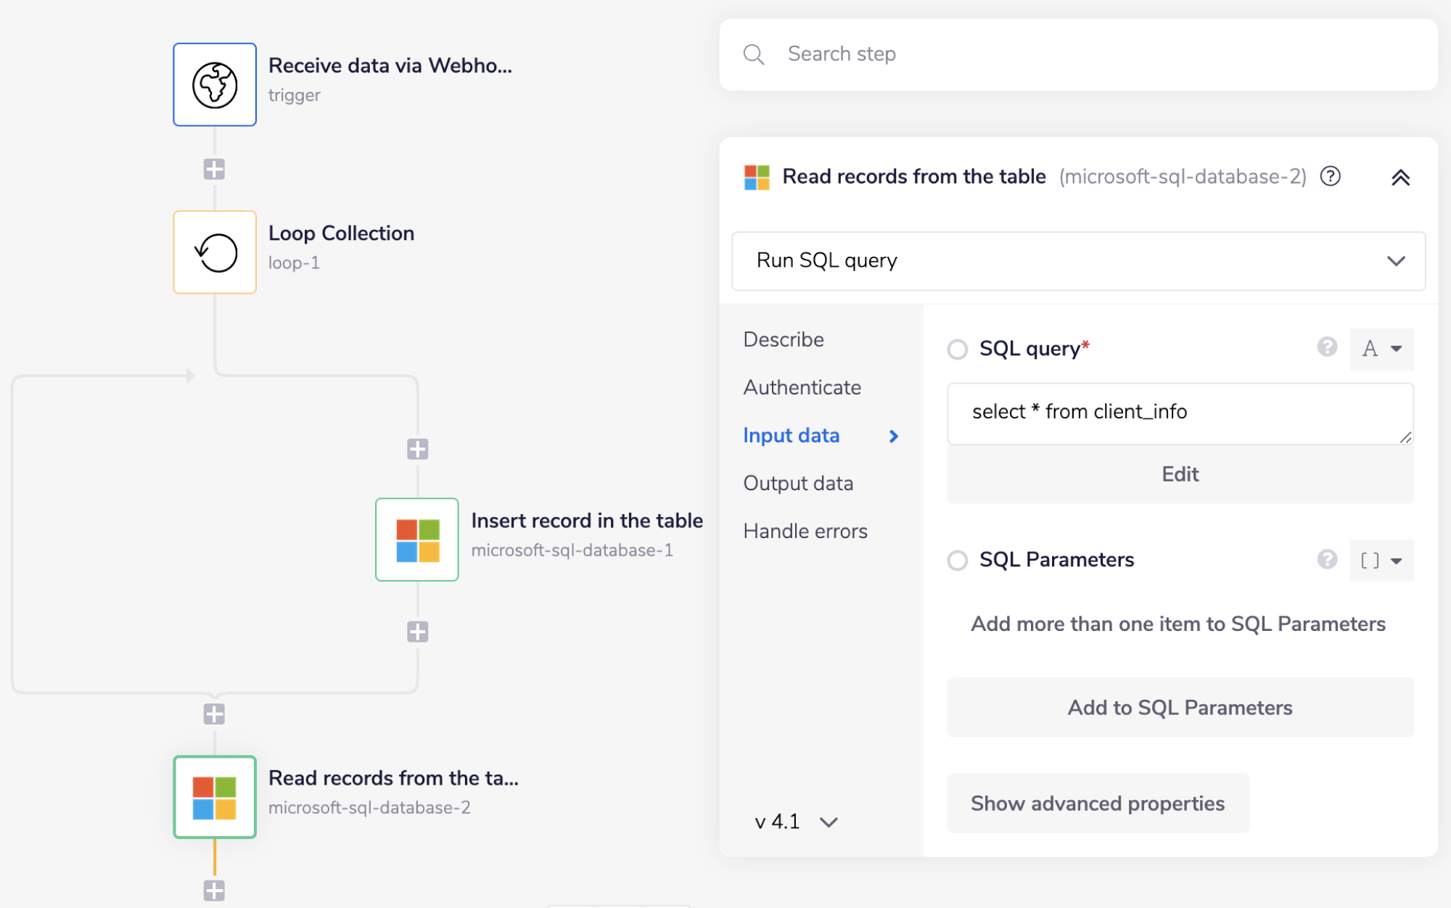Image resolution: width=1451 pixels, height=908 pixels.
Task: Click plus icon above Insert record step
Action: point(417,449)
